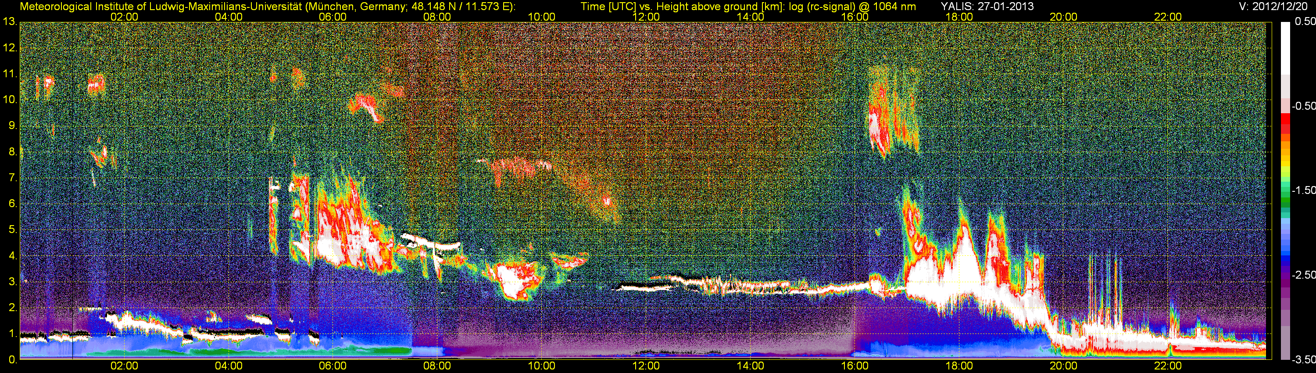Click the height axis label 10
Screen dimensions: 1316x373
point(9,100)
